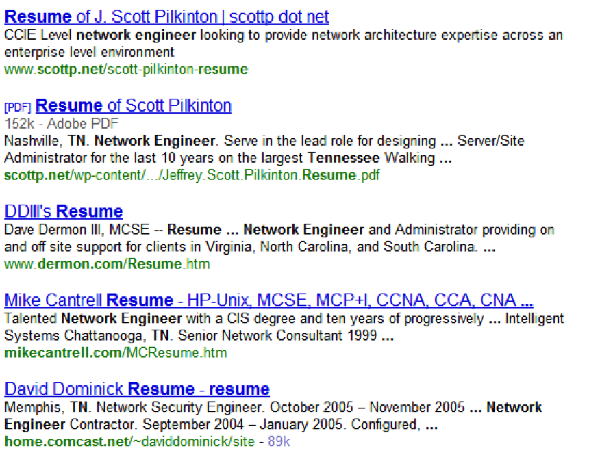Click the 'Talented Network Engineer' snippet text
The height and width of the screenshot is (468, 613).
point(93,318)
